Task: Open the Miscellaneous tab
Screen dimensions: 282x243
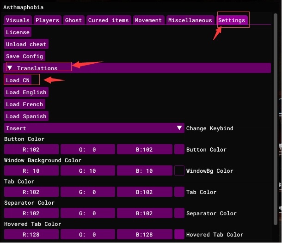Action: click(x=190, y=20)
